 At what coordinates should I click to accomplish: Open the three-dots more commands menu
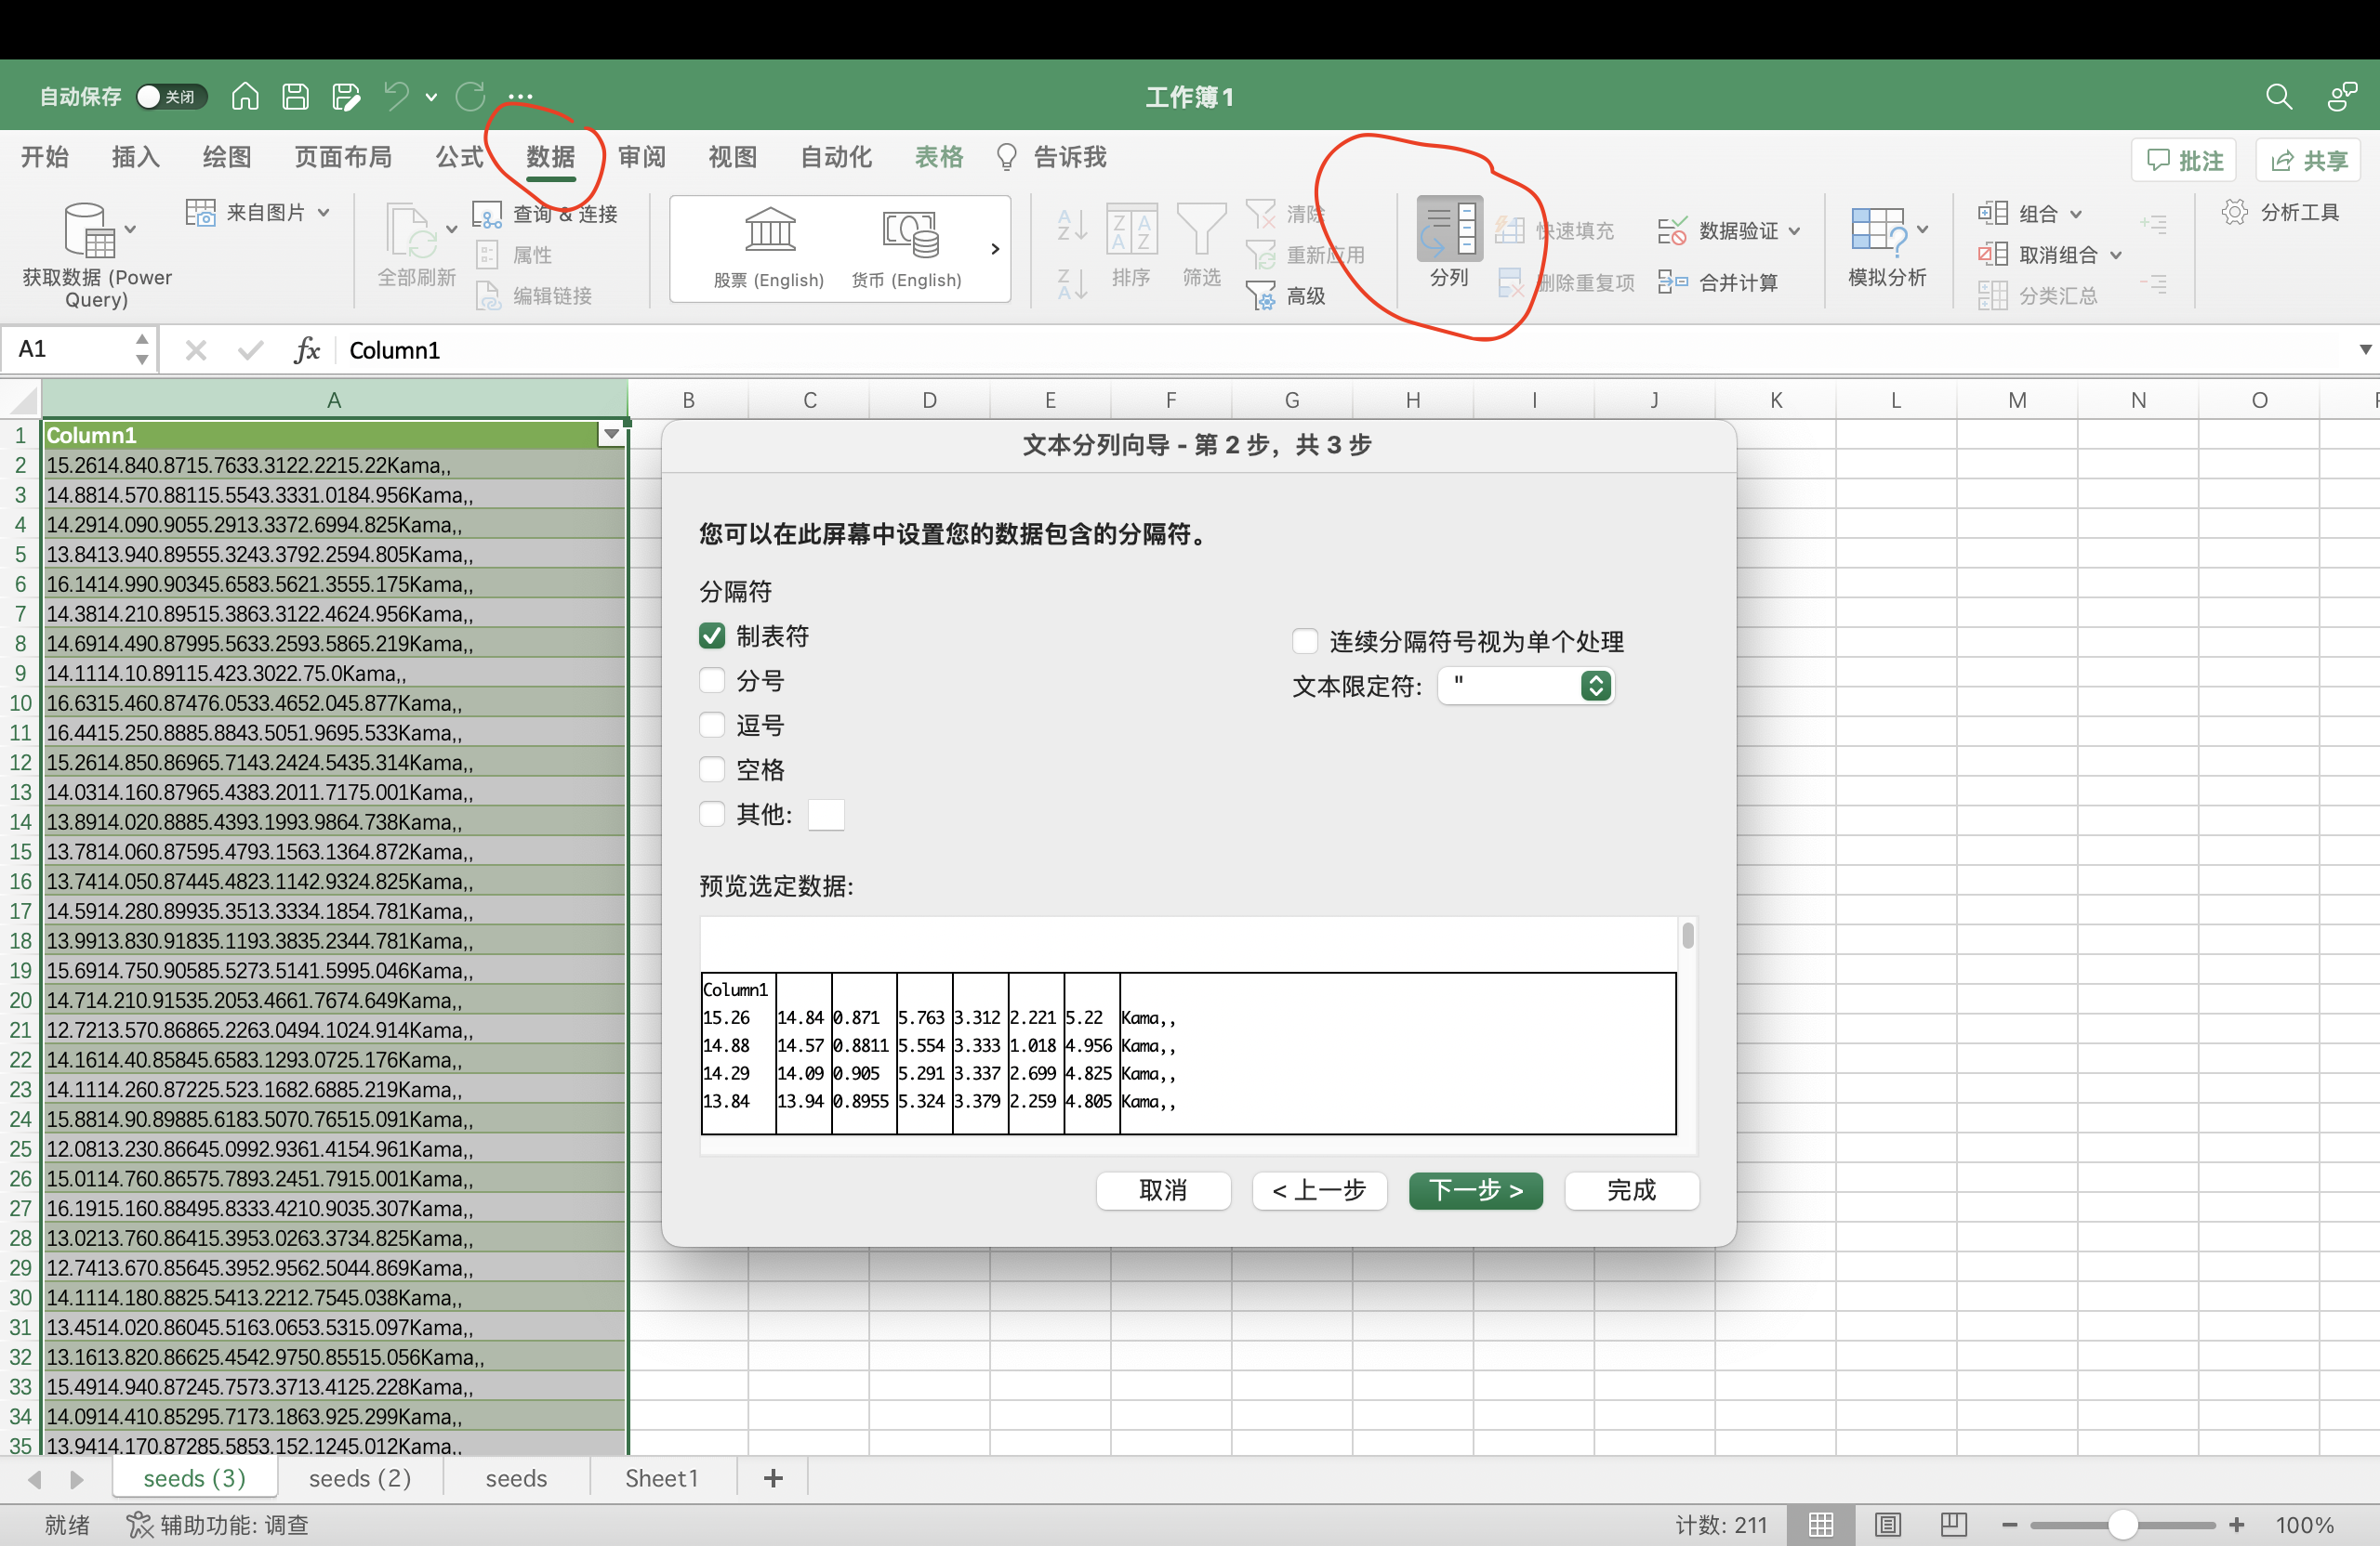(x=520, y=97)
